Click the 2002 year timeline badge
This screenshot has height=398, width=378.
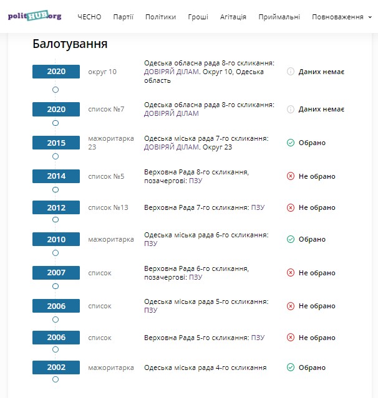coord(56,367)
